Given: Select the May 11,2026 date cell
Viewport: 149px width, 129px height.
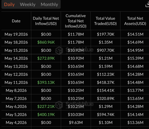Looking at the screenshot, I should click(x=16, y=82).
